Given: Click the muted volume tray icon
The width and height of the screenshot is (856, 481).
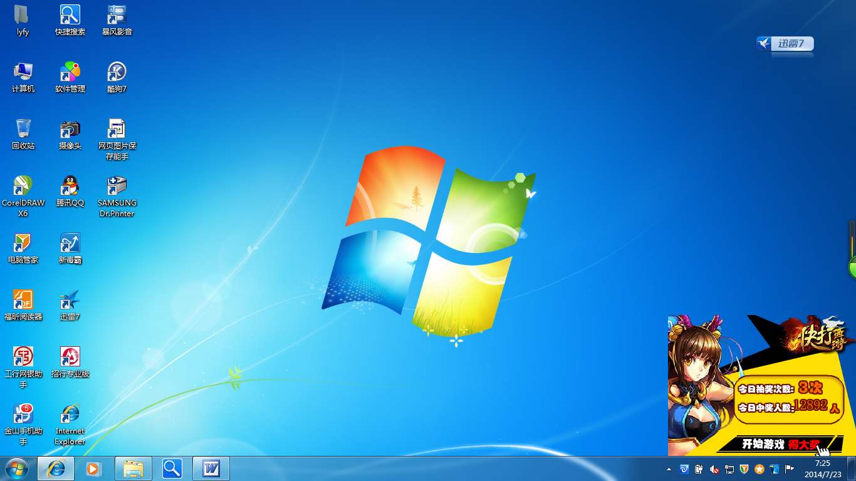Looking at the screenshot, I should (714, 468).
